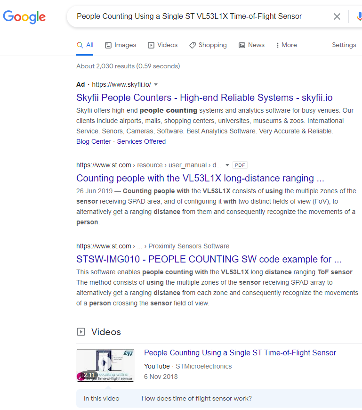The height and width of the screenshot is (410, 362).
Task: Select the 'About 2,030 results' stats text
Action: coord(128,66)
